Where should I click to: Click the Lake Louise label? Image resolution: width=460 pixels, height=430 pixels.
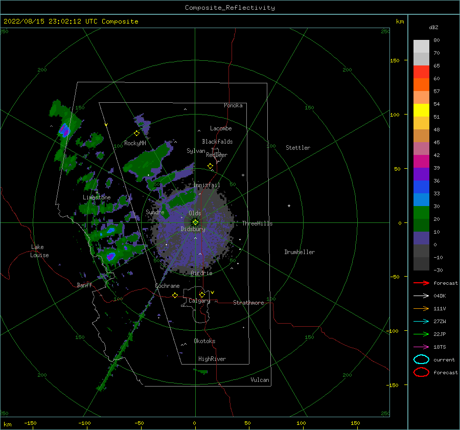39,251
